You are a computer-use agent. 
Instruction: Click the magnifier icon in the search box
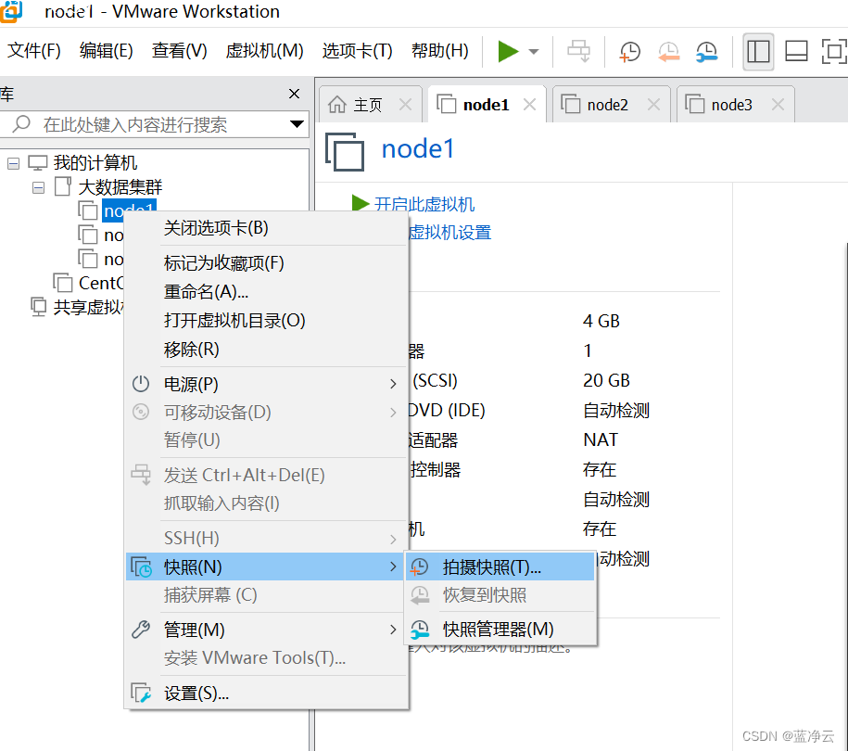tap(19, 124)
